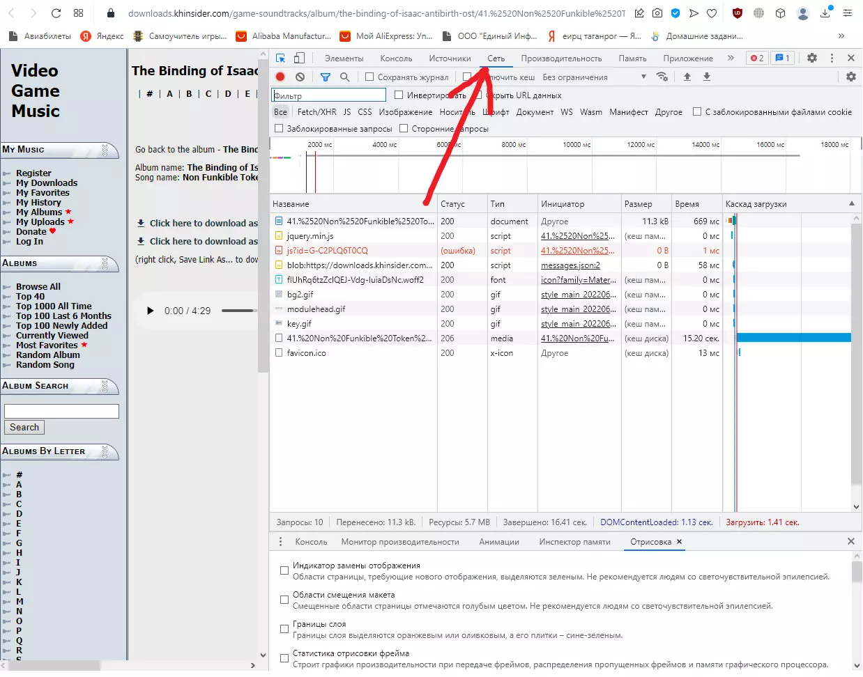Image resolution: width=863 pixels, height=677 pixels.
Task: Select the inspect element picker tool
Action: tap(280, 59)
